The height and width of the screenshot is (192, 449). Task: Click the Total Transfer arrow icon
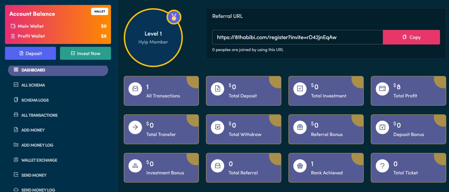coord(135,127)
